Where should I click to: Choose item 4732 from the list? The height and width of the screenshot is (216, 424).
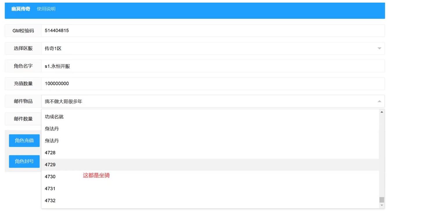pos(50,201)
